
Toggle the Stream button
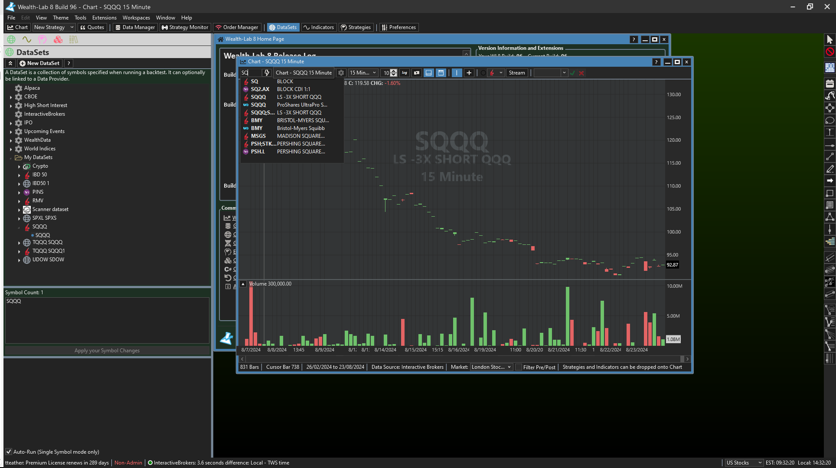[x=516, y=73]
